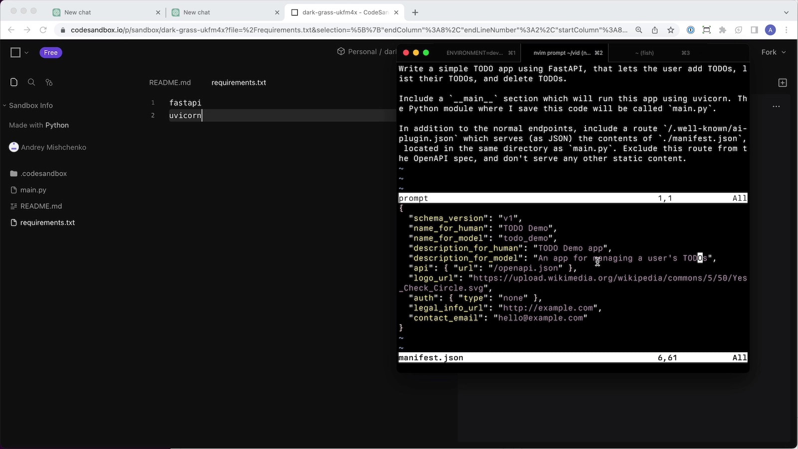
Task: Select the search icon in the sidebar
Action: [x=31, y=82]
